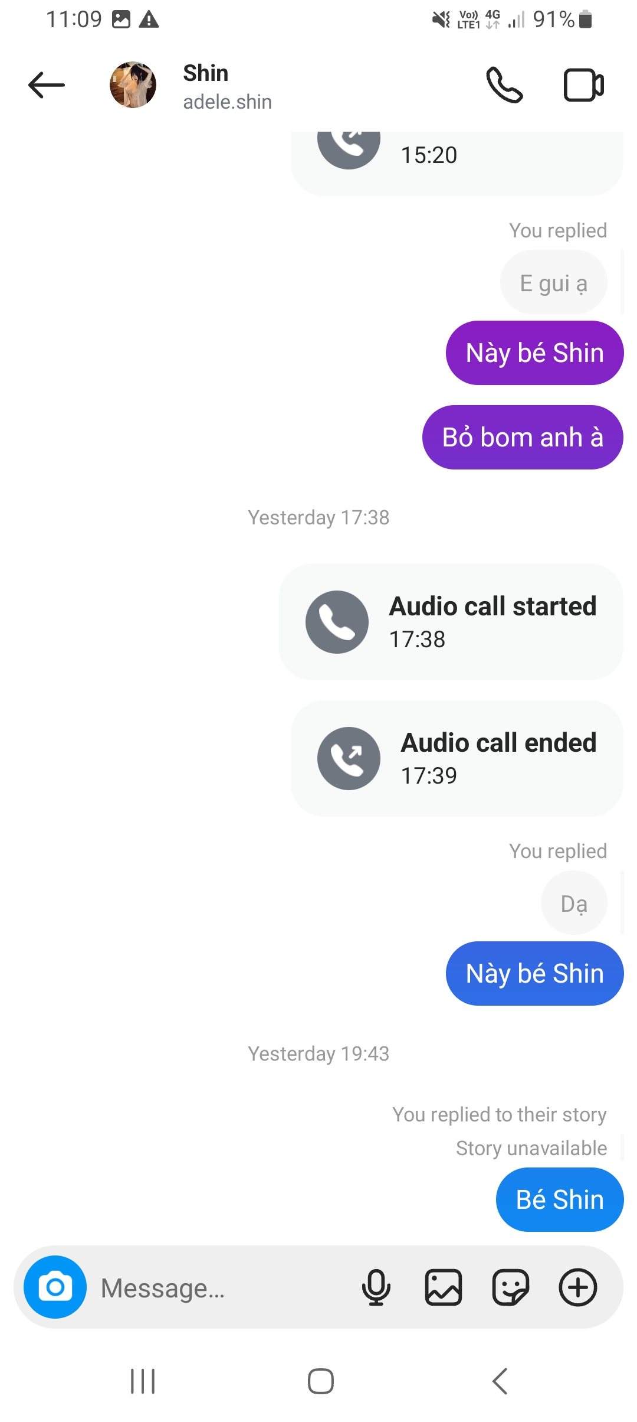Image resolution: width=637 pixels, height=1422 pixels.
Task: Tap the purple 'Này bé Shin' message
Action: 534,353
